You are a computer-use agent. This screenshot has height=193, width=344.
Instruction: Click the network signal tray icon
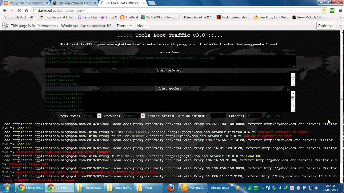(268, 188)
